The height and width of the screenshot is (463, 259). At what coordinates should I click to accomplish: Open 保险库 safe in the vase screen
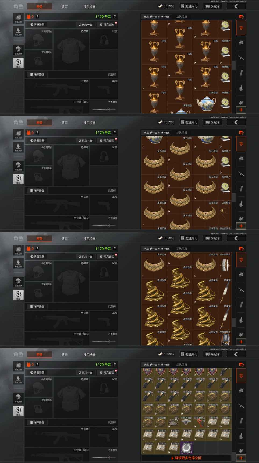[212, 6]
